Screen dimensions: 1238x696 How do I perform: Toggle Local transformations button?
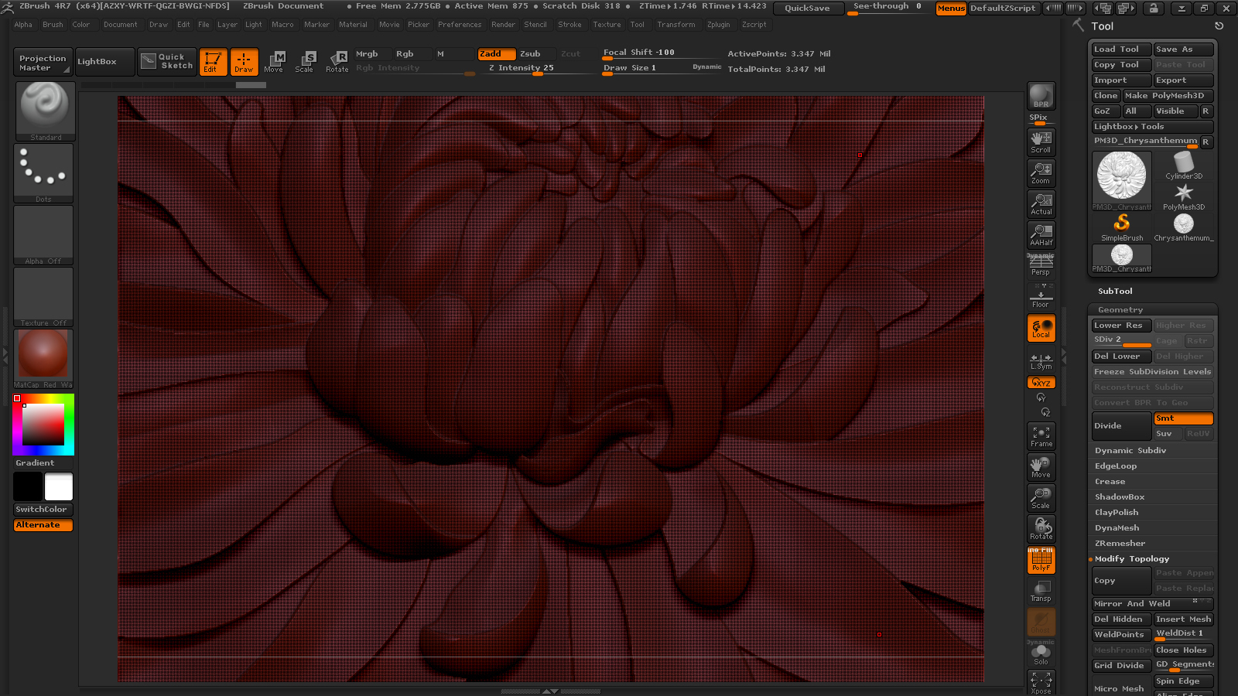pos(1041,328)
